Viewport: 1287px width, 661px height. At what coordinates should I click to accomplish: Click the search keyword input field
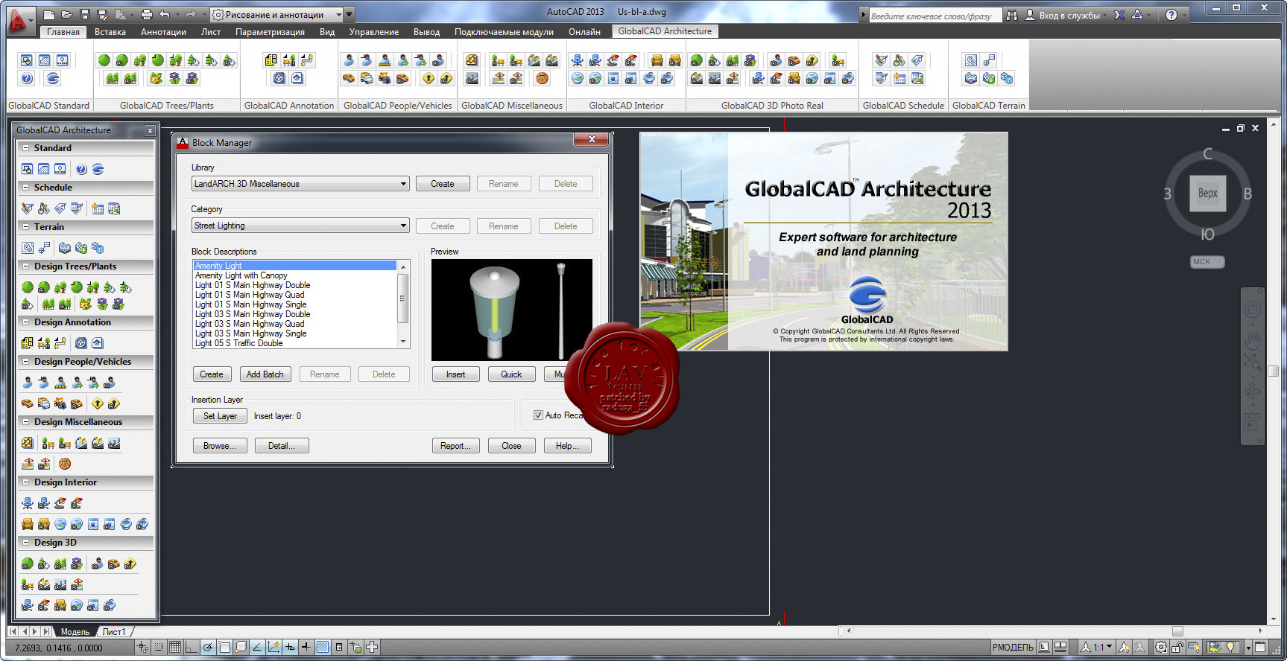(935, 16)
